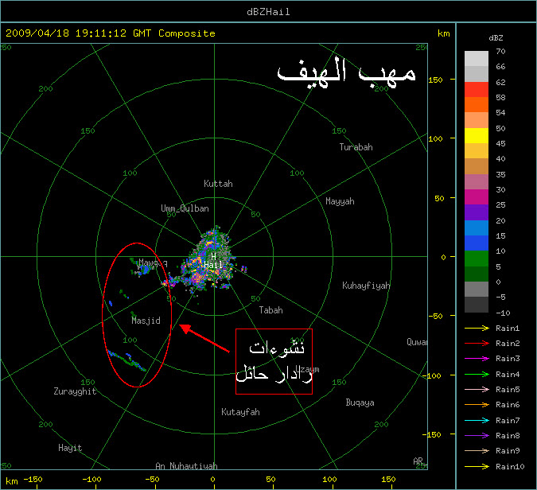Click the Turabah place label
The image size is (537, 490).
point(356,147)
